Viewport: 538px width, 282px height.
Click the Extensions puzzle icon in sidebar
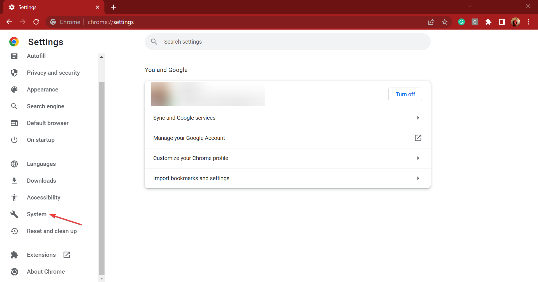(x=14, y=255)
